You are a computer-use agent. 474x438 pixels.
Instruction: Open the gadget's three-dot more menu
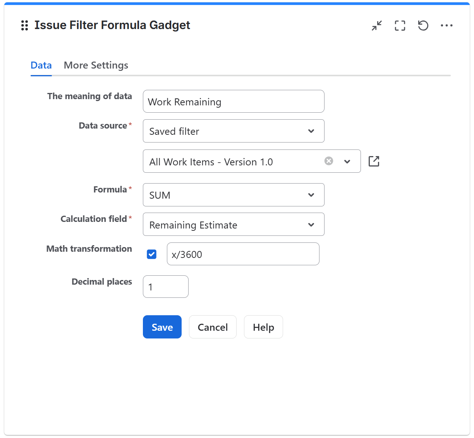coord(447,26)
